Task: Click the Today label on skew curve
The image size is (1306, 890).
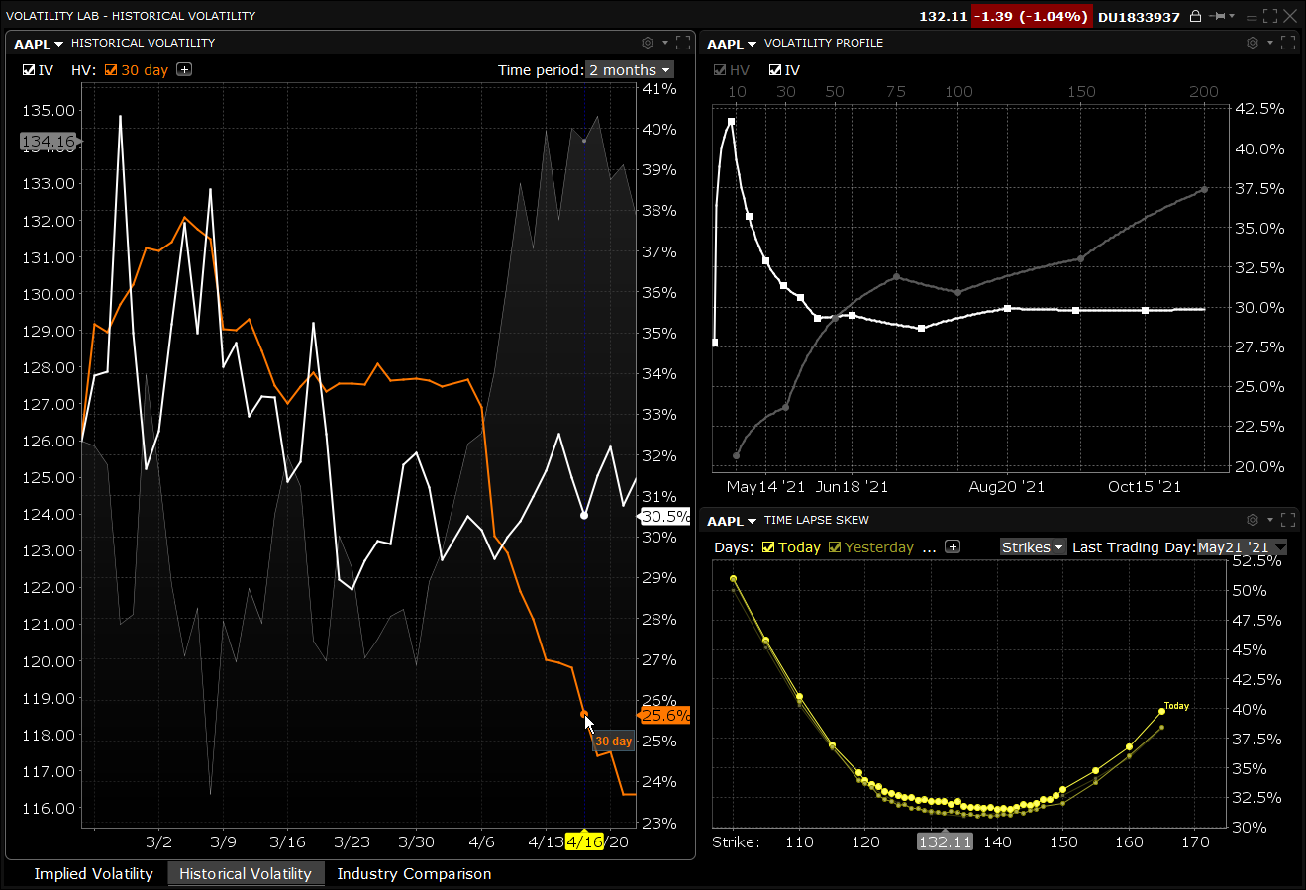Action: (1176, 706)
